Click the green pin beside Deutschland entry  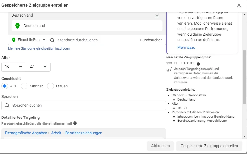click(x=18, y=26)
